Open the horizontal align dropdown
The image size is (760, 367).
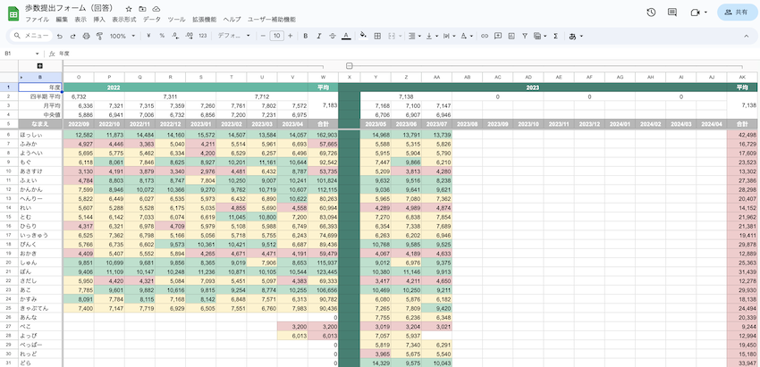[414, 36]
